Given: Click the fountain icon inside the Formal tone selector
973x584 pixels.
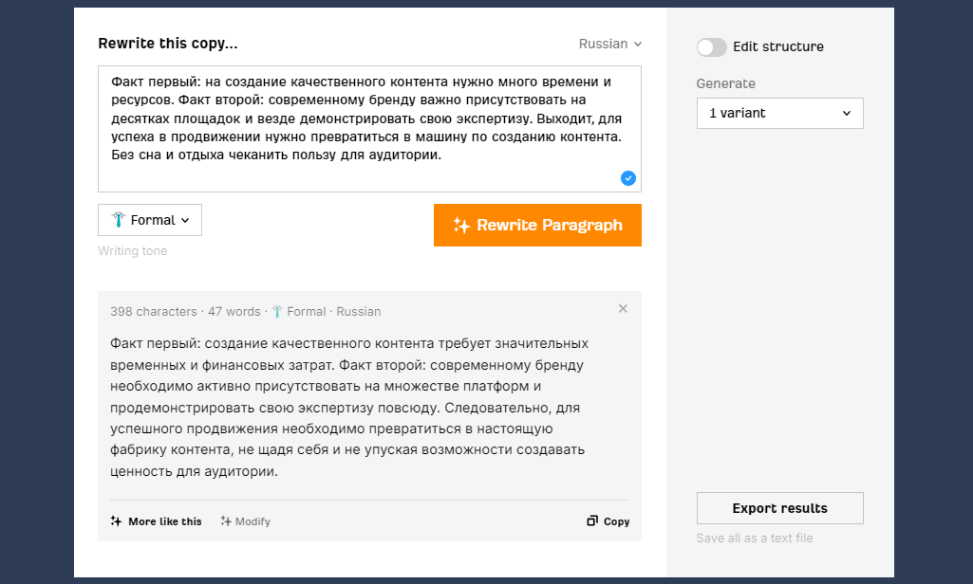Looking at the screenshot, I should point(118,219).
